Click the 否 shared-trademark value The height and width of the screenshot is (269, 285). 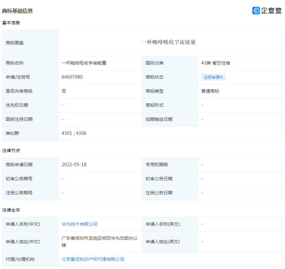click(64, 91)
